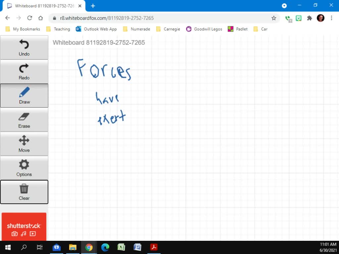The height and width of the screenshot is (254, 339).
Task: Select the Erase tool
Action: pyautogui.click(x=24, y=120)
